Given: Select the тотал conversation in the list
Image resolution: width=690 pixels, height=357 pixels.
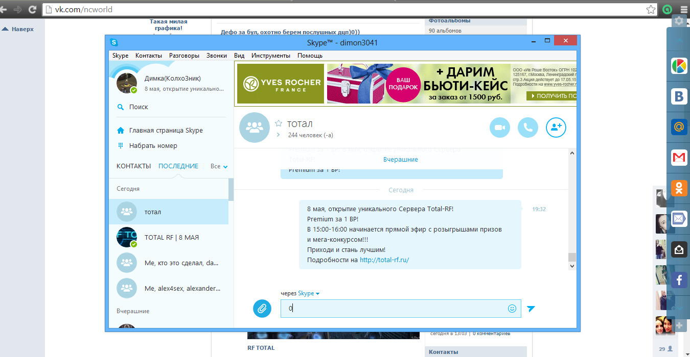Looking at the screenshot, I should click(169, 212).
